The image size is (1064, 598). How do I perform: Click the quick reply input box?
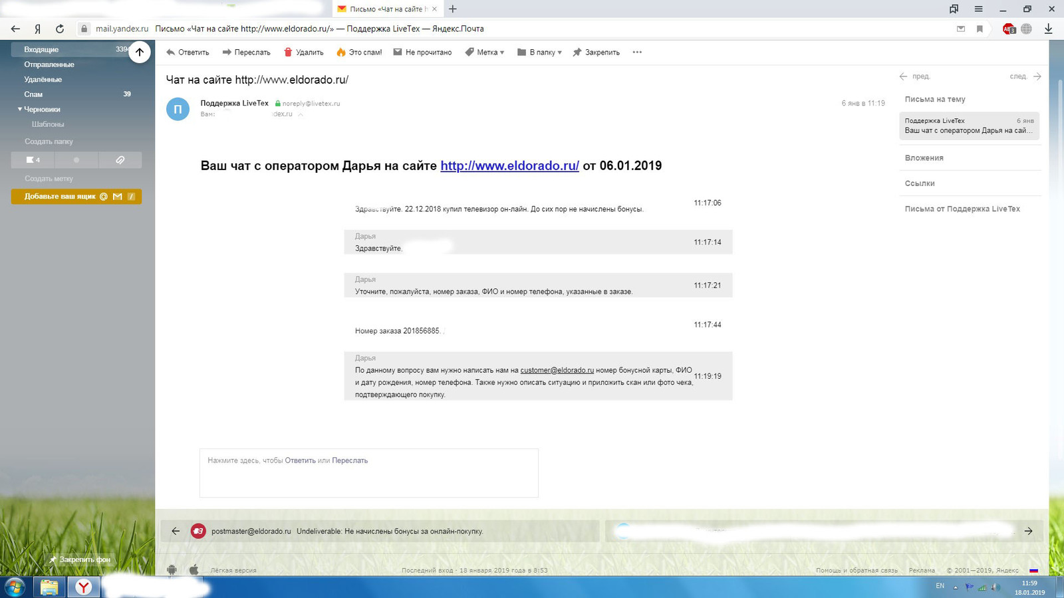click(369, 473)
